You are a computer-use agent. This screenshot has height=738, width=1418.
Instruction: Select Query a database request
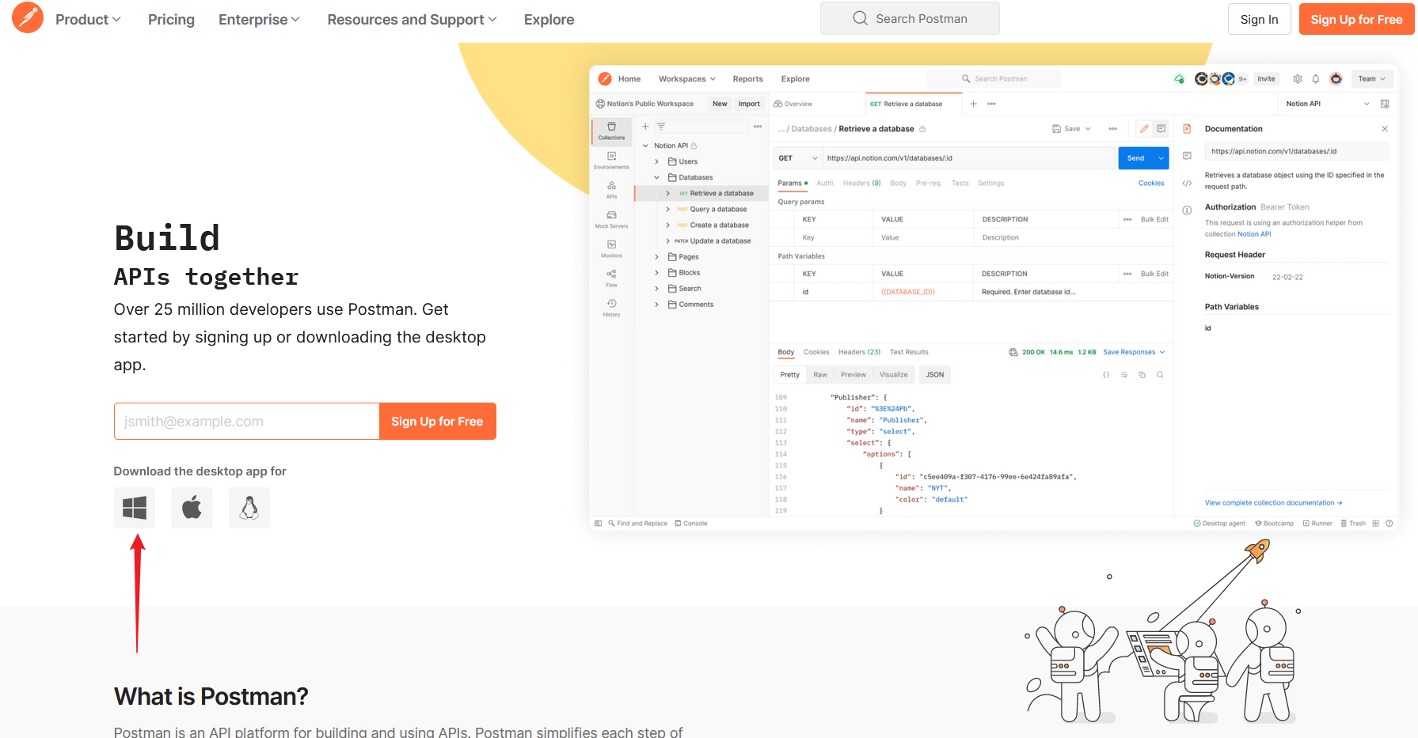click(x=712, y=209)
